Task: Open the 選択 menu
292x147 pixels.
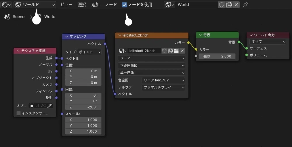Action: tap(82, 5)
